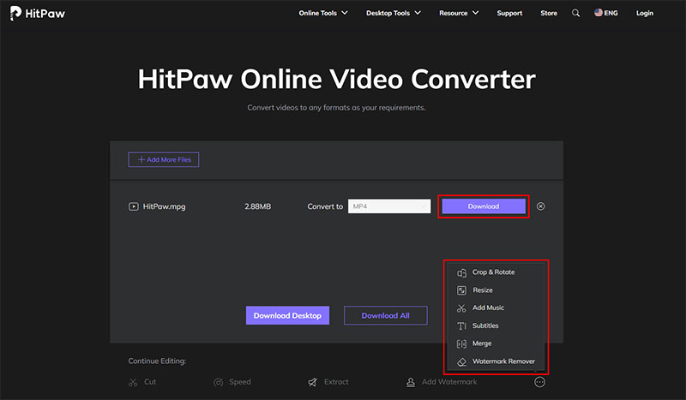Select Add Music in the popup menu
Viewport: 686px width, 400px height.
pos(488,307)
